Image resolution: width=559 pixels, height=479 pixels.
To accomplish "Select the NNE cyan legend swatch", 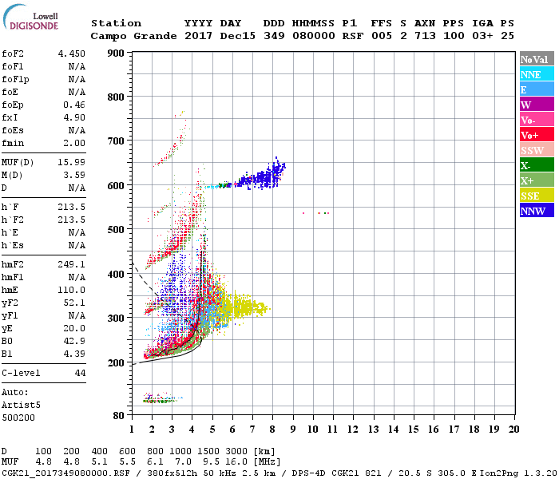I will pyautogui.click(x=537, y=74).
